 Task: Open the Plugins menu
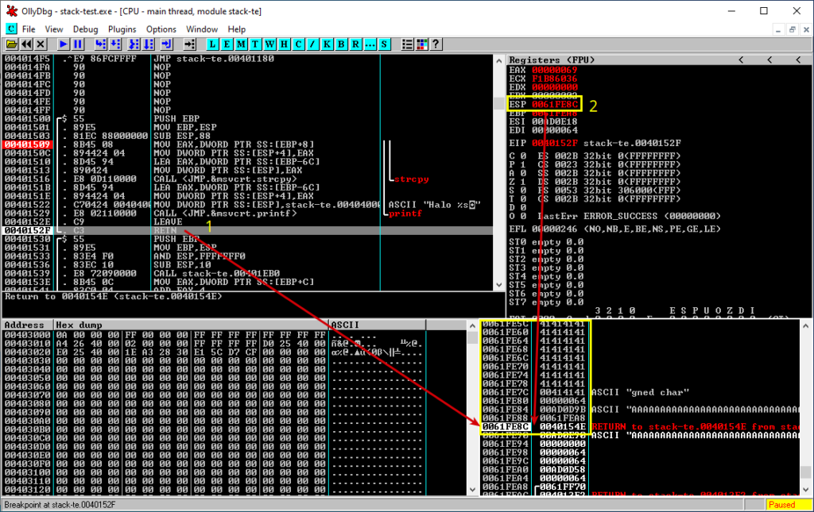click(x=122, y=29)
